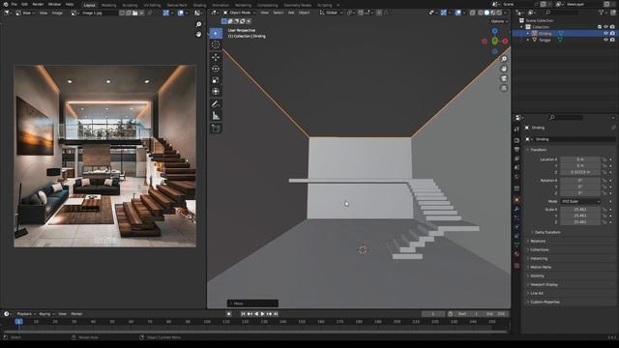
Task: Activate the Transform tool
Action: pyautogui.click(x=216, y=92)
